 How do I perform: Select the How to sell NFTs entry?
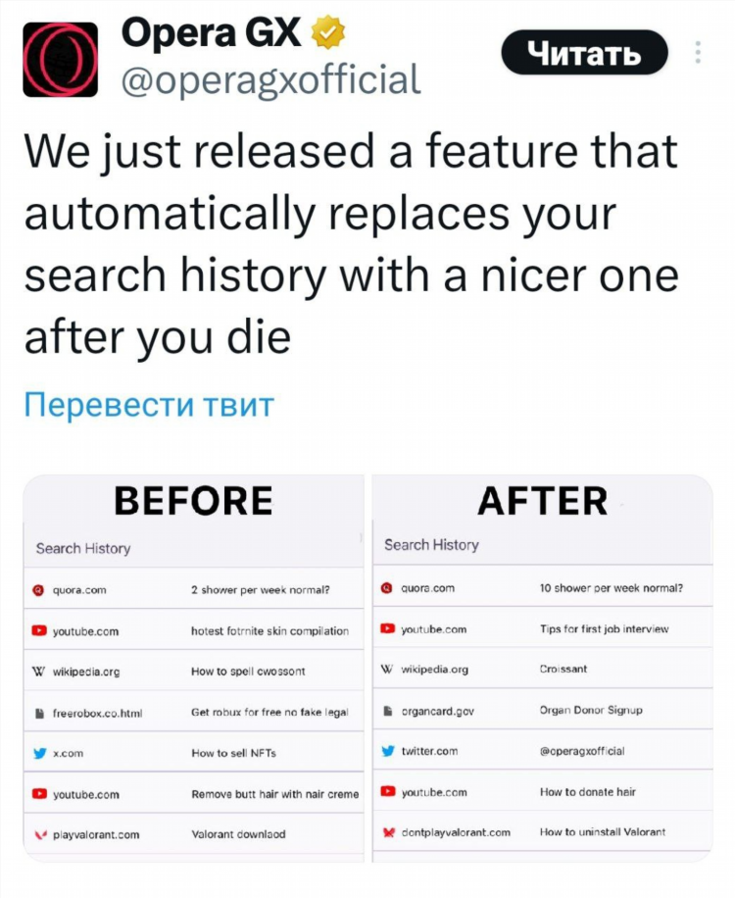[193, 753]
